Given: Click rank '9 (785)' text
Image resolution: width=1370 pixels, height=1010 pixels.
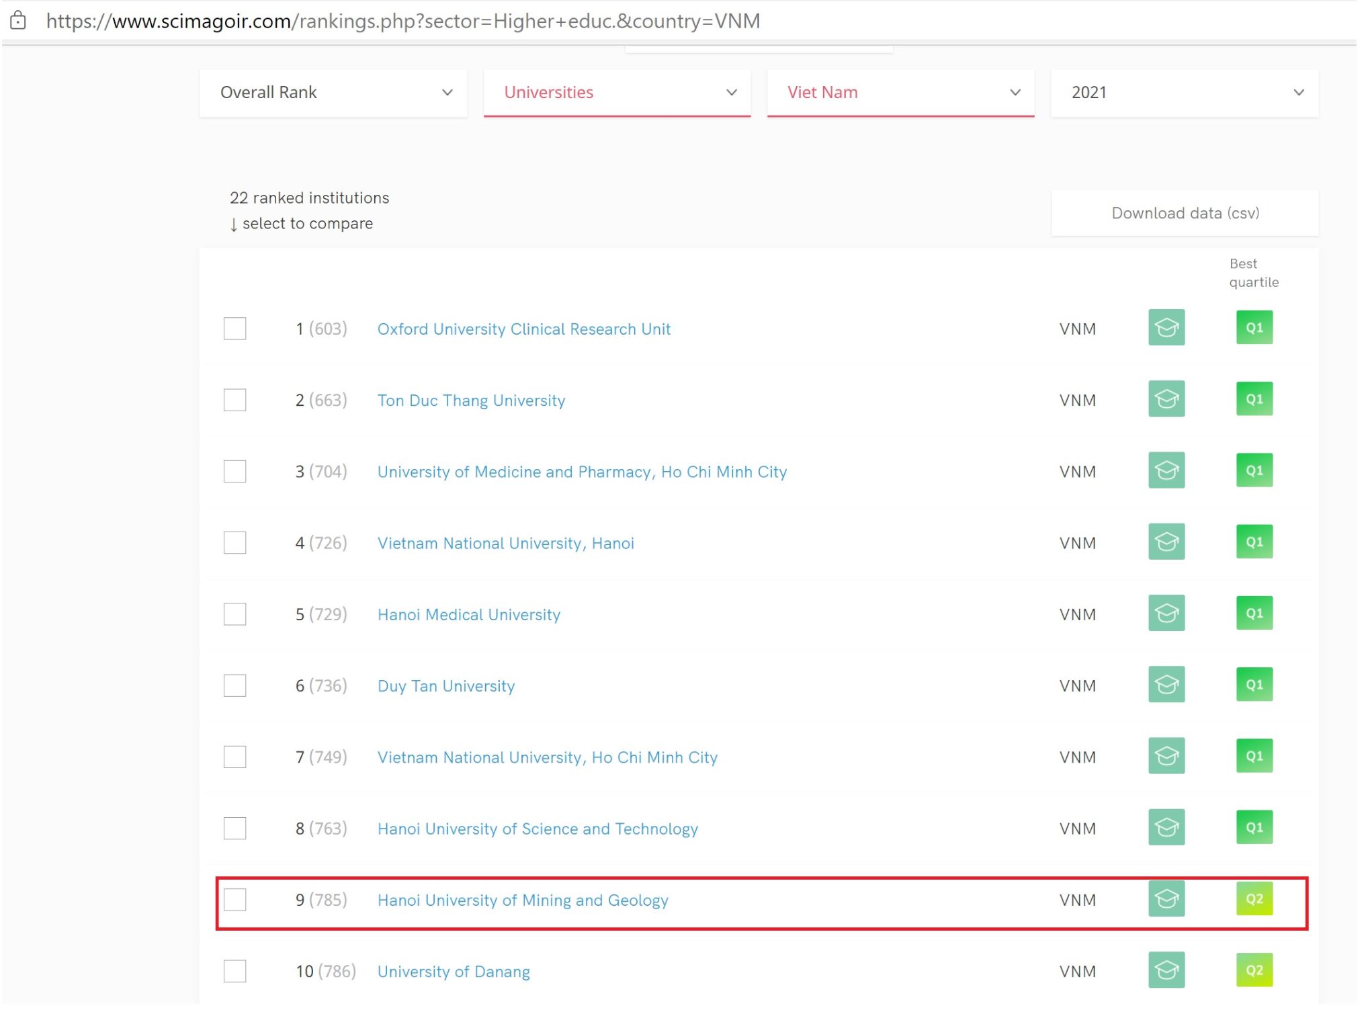Looking at the screenshot, I should click(321, 900).
